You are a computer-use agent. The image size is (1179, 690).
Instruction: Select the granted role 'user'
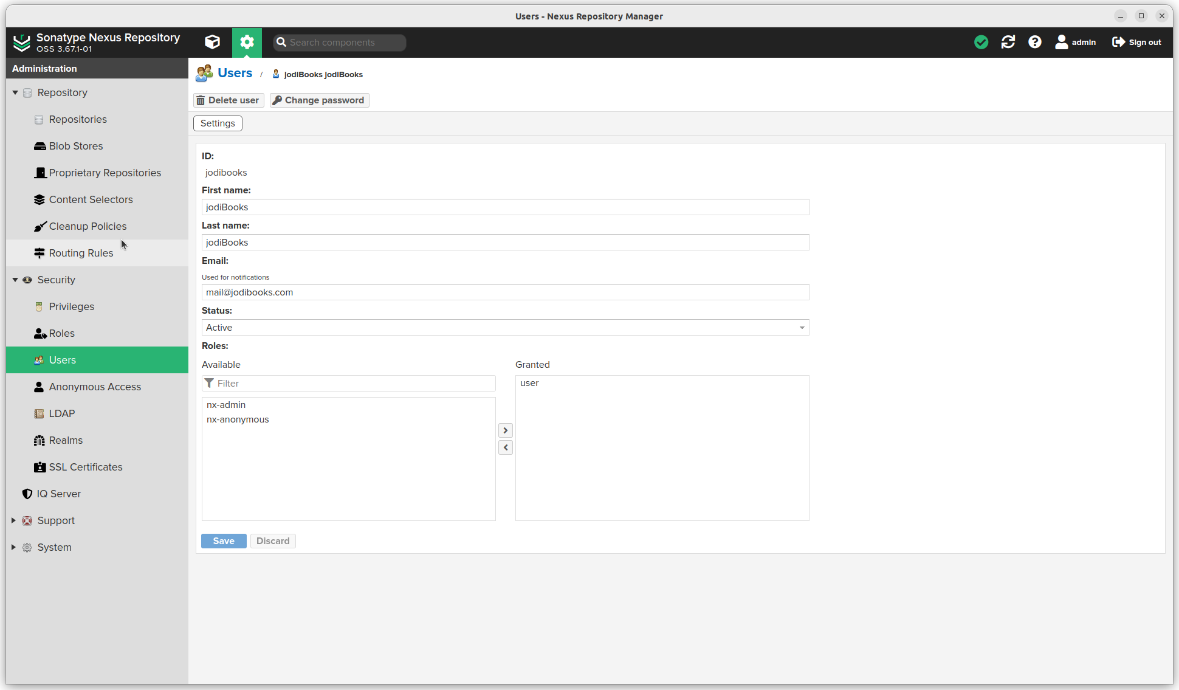tap(662, 383)
